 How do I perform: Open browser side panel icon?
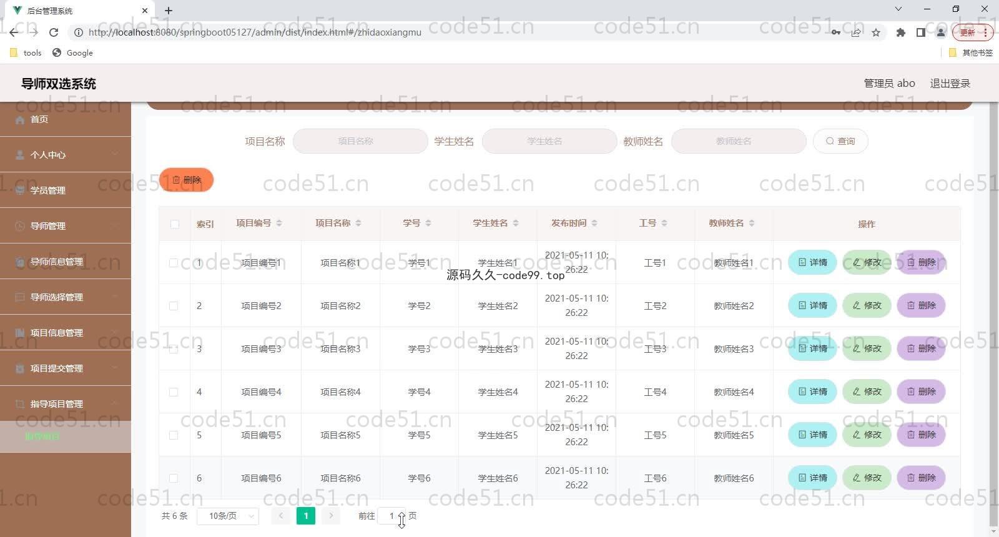pyautogui.click(x=920, y=32)
